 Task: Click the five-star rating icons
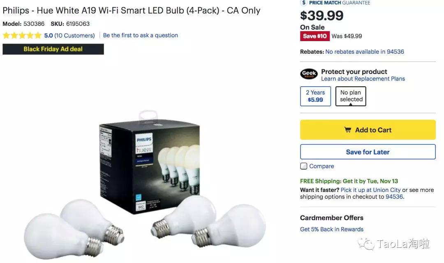click(22, 35)
